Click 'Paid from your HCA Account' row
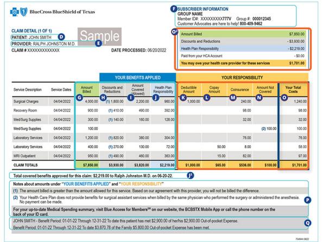Image resolution: width=329 pixels, height=242 pixels. click(x=243, y=56)
